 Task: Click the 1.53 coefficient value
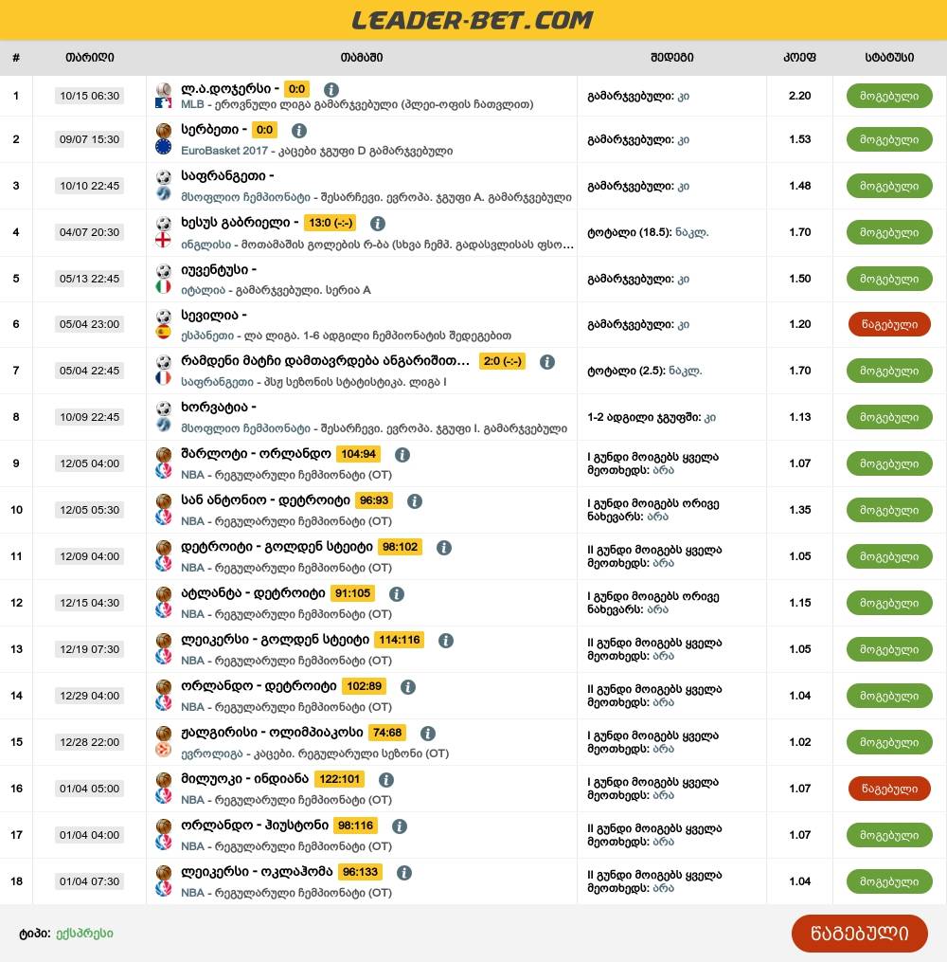(x=800, y=139)
